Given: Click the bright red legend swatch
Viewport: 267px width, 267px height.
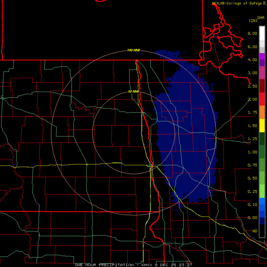Looking at the screenshot, I should 262,99.
